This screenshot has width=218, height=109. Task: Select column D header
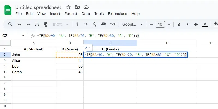167,43
